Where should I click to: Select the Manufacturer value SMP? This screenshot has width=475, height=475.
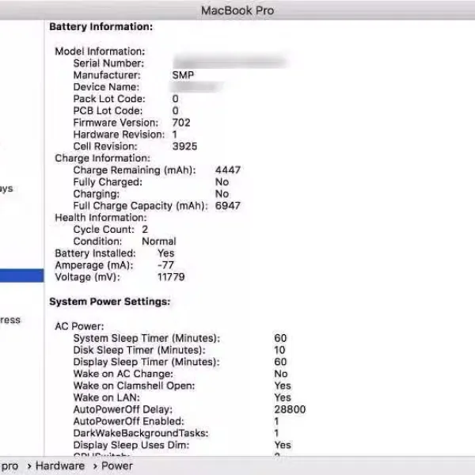(183, 75)
